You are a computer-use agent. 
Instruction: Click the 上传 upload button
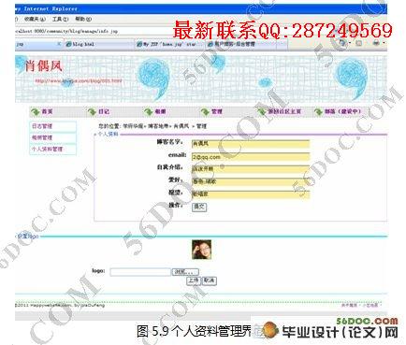pyautogui.click(x=194, y=280)
